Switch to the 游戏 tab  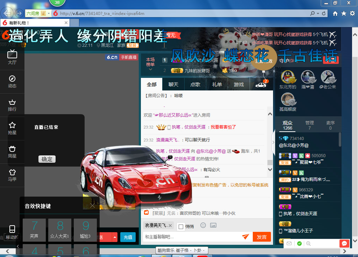click(x=239, y=85)
